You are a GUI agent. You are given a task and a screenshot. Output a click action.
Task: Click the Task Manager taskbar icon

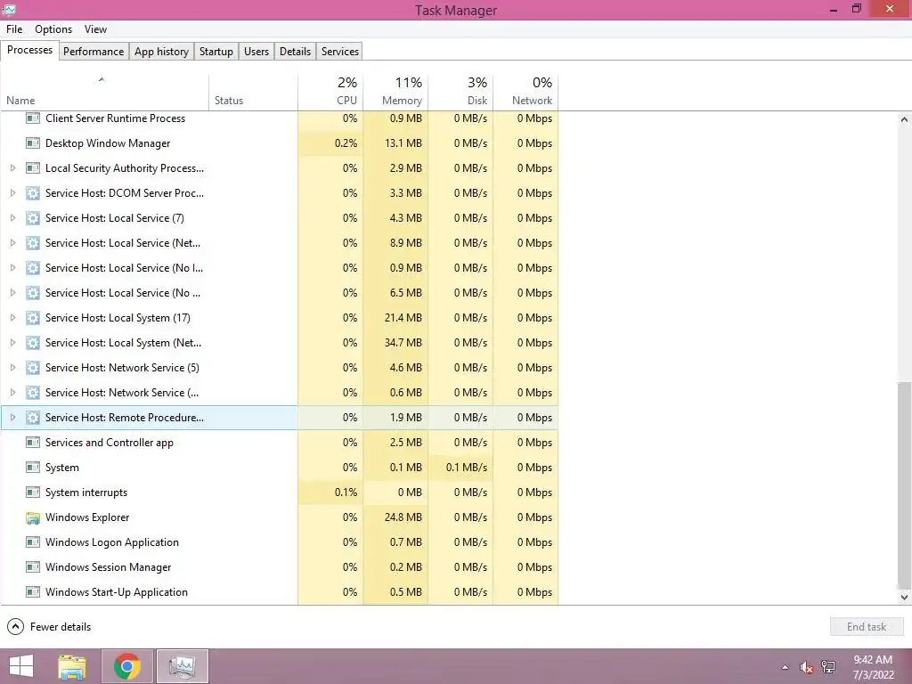tap(182, 666)
